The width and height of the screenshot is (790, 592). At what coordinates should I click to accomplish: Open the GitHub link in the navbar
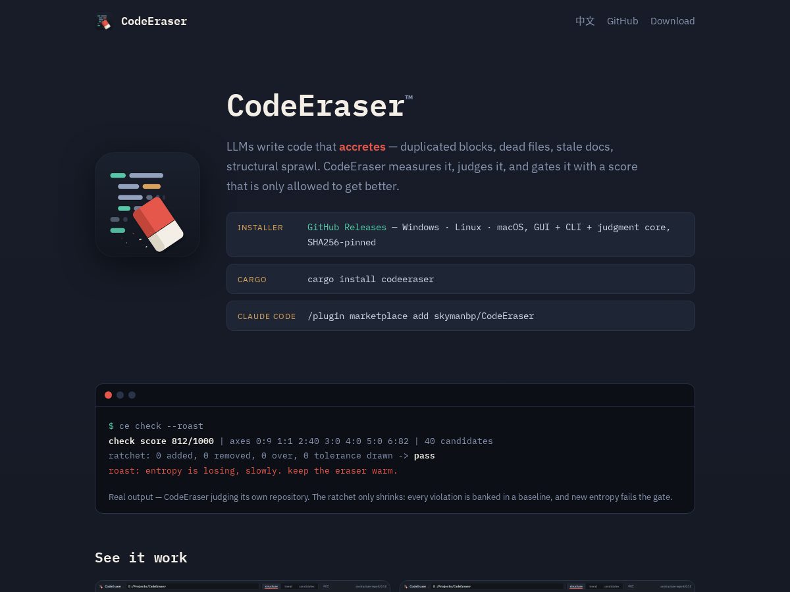point(622,21)
